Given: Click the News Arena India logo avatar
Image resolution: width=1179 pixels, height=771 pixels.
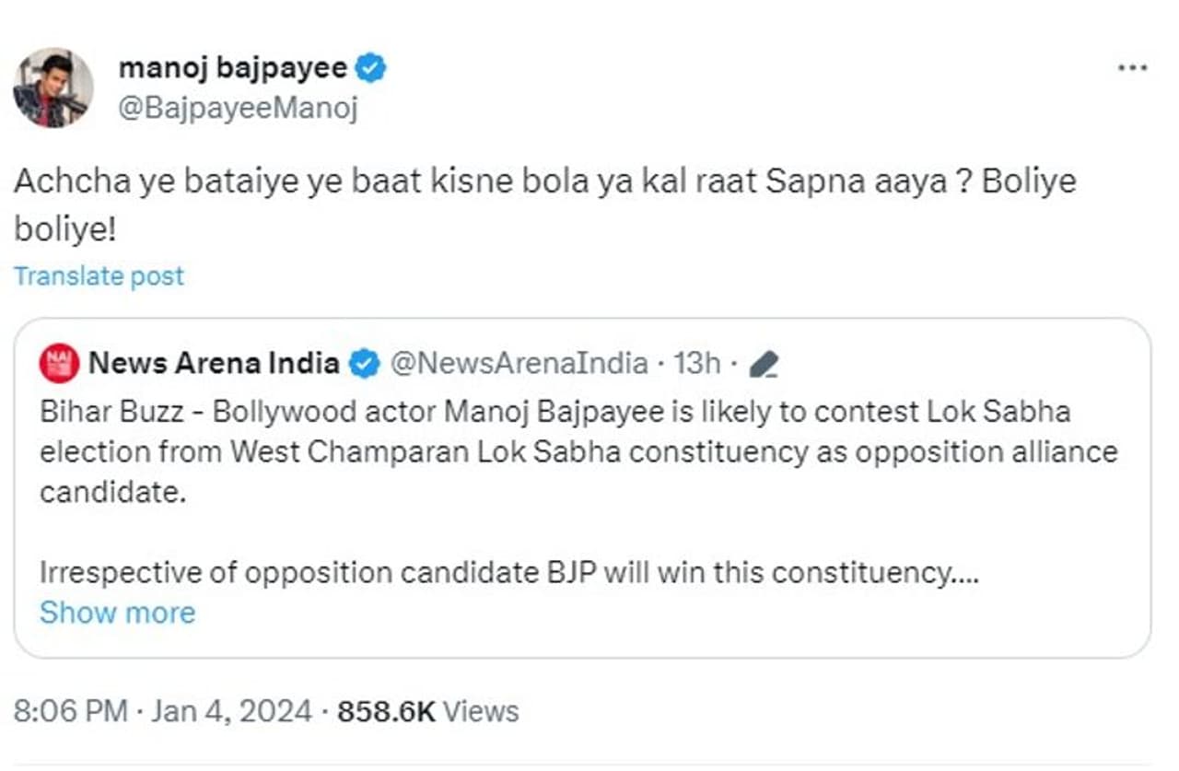Looking at the screenshot, I should tap(59, 364).
